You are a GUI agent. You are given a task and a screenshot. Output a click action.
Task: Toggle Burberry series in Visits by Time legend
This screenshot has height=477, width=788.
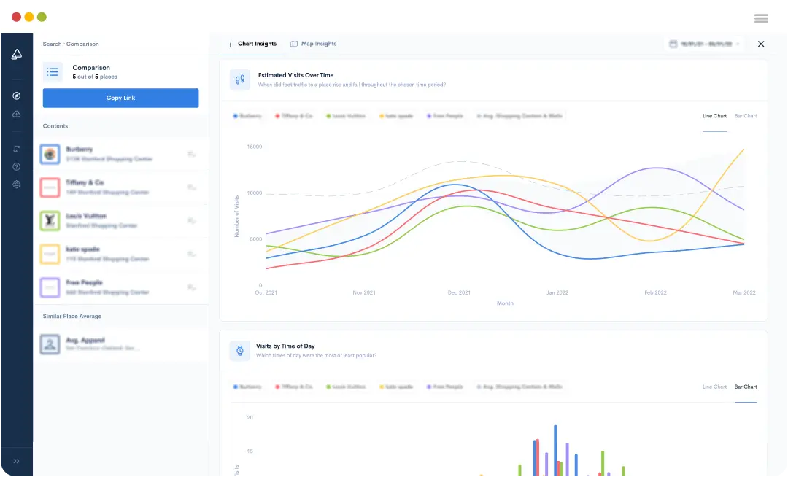click(x=247, y=387)
